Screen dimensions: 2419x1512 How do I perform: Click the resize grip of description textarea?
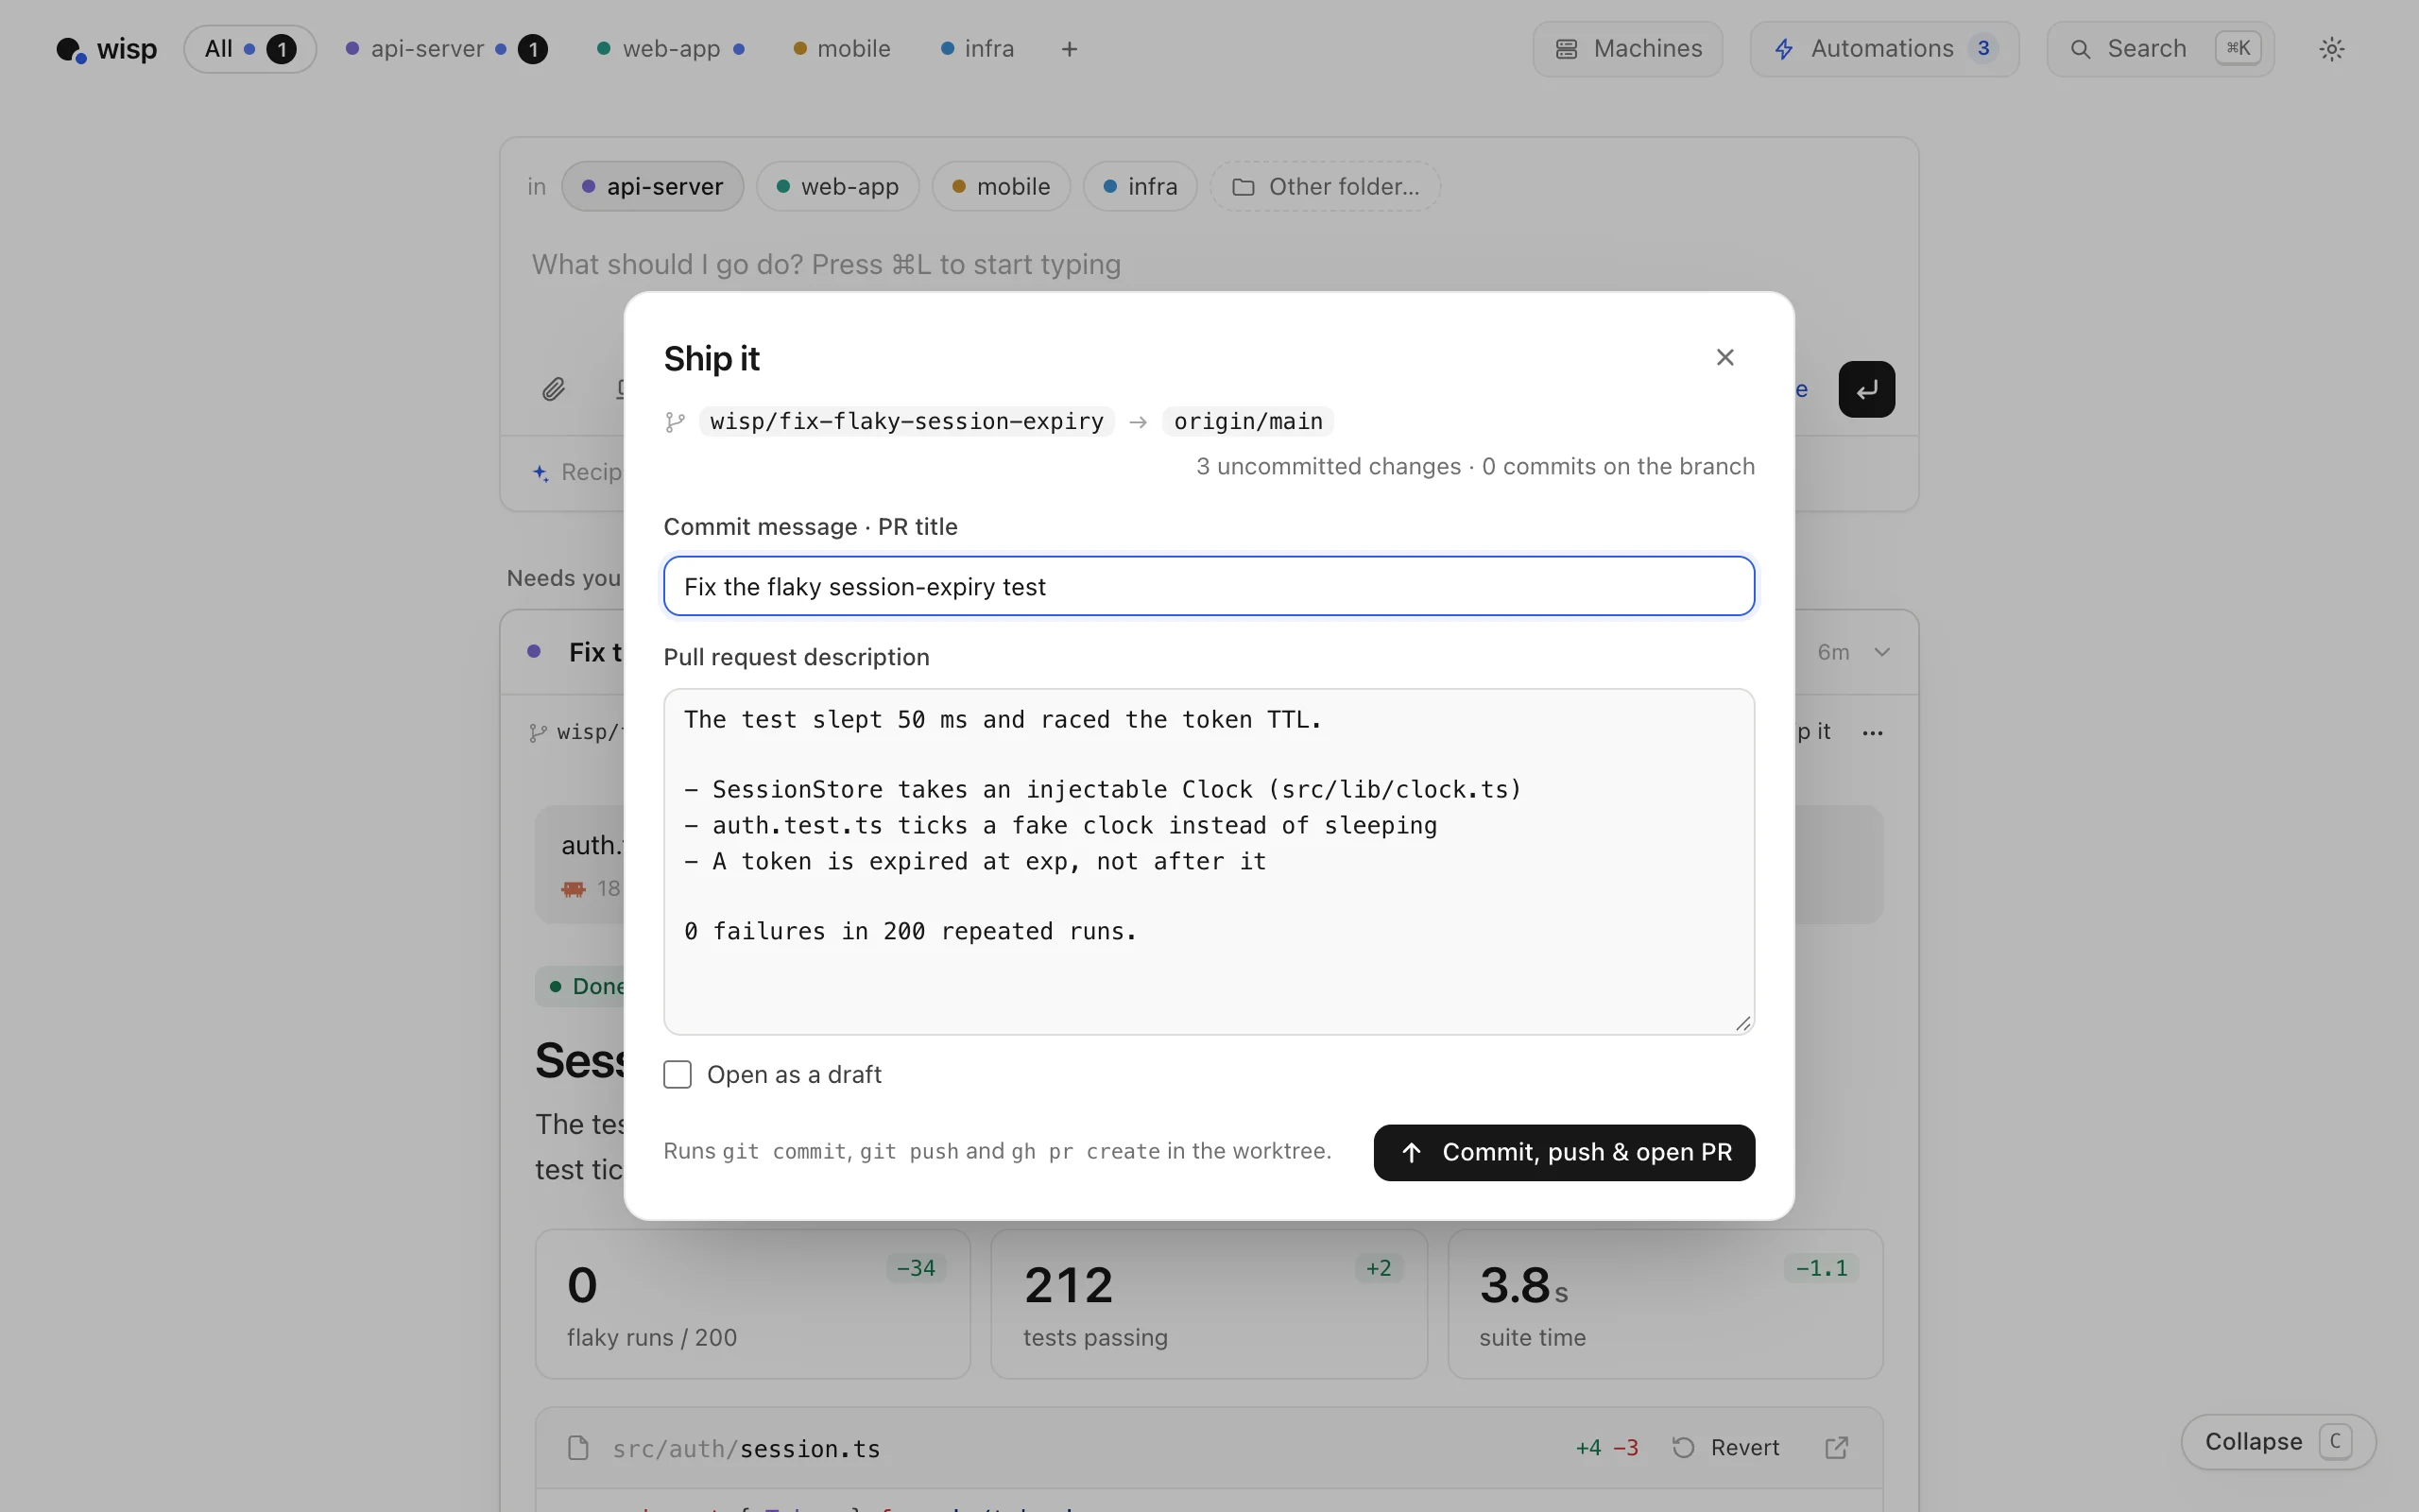point(1742,1023)
